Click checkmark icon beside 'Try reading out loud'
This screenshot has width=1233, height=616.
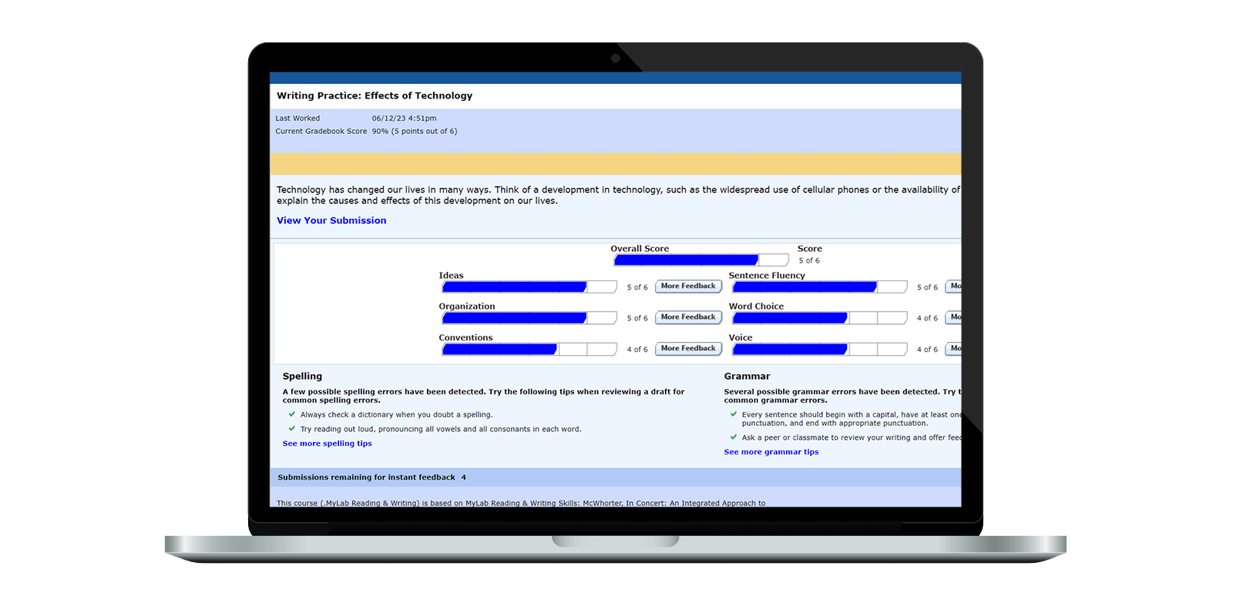(291, 429)
